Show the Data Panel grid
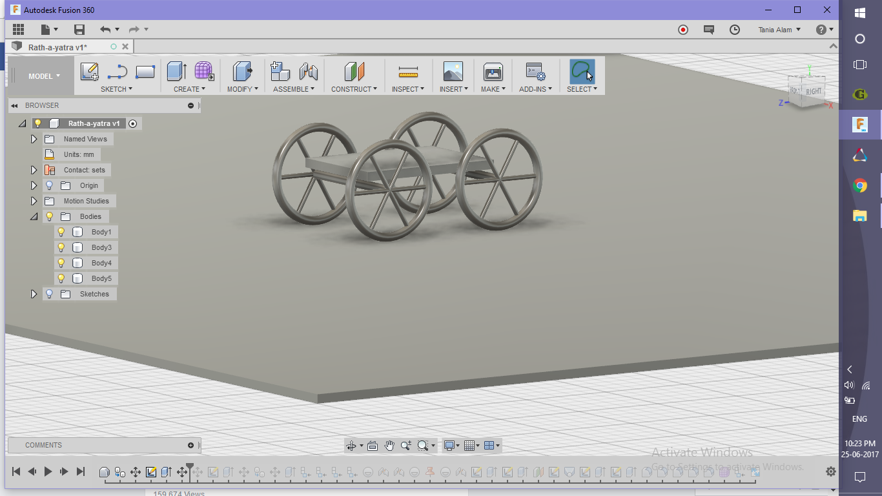Viewport: 882px width, 496px height. pyautogui.click(x=18, y=30)
